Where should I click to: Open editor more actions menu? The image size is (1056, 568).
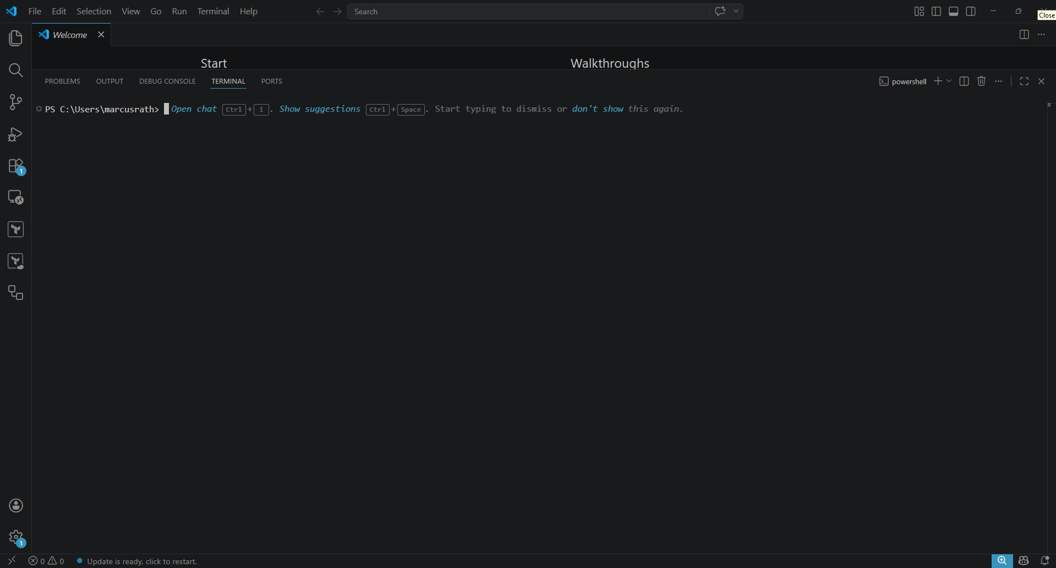point(1041,34)
